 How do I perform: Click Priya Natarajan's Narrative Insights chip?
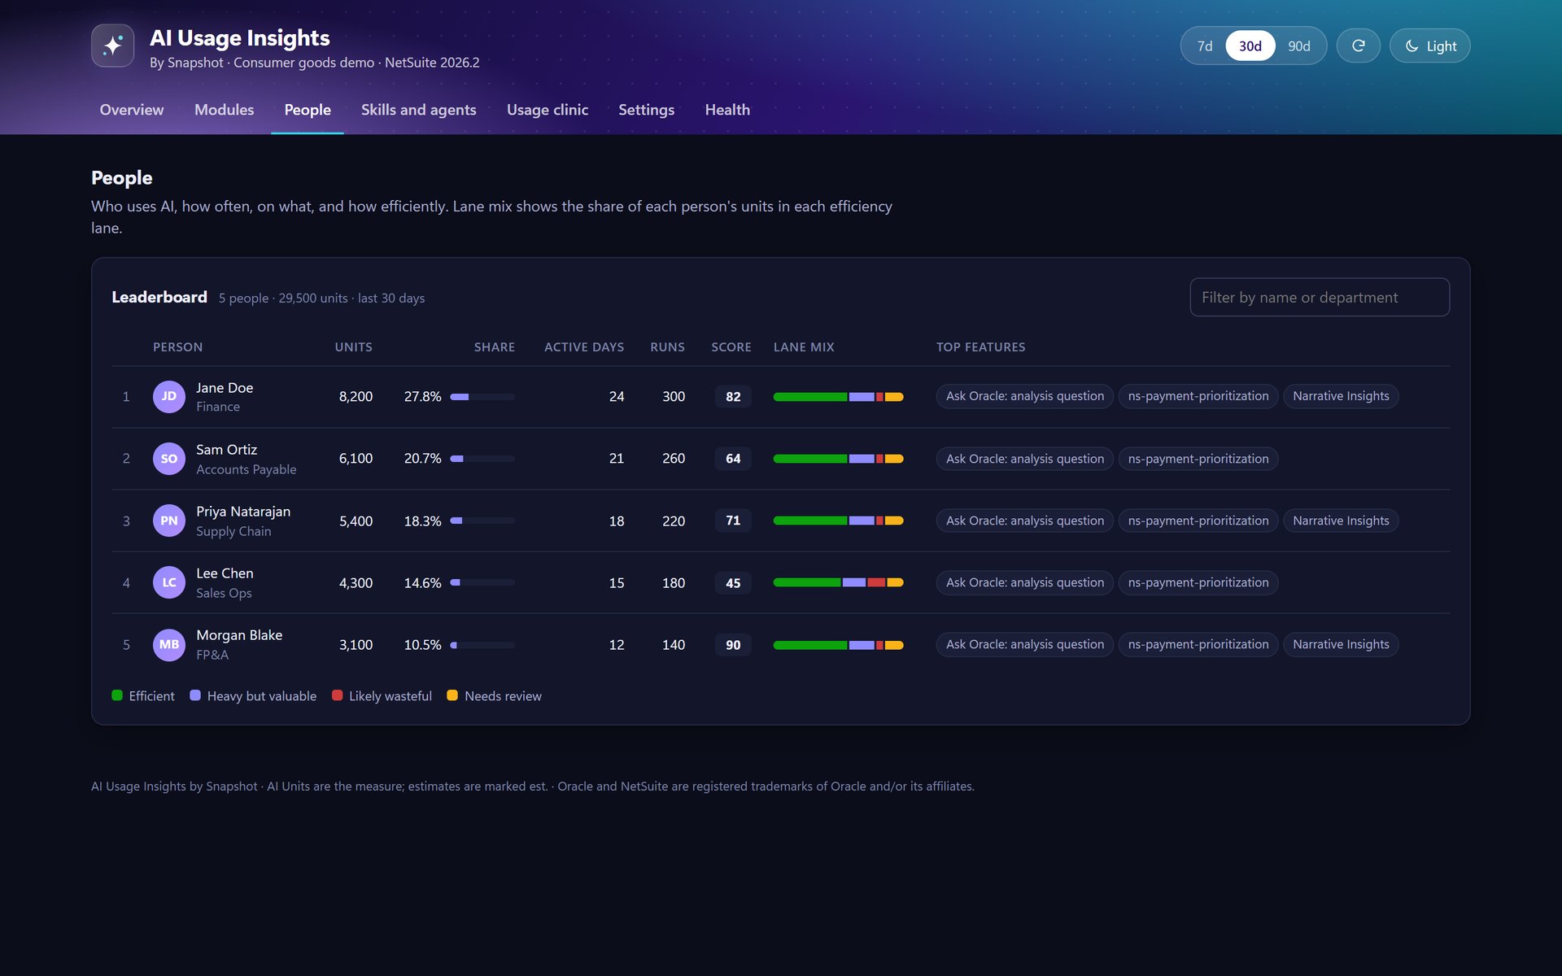point(1341,521)
